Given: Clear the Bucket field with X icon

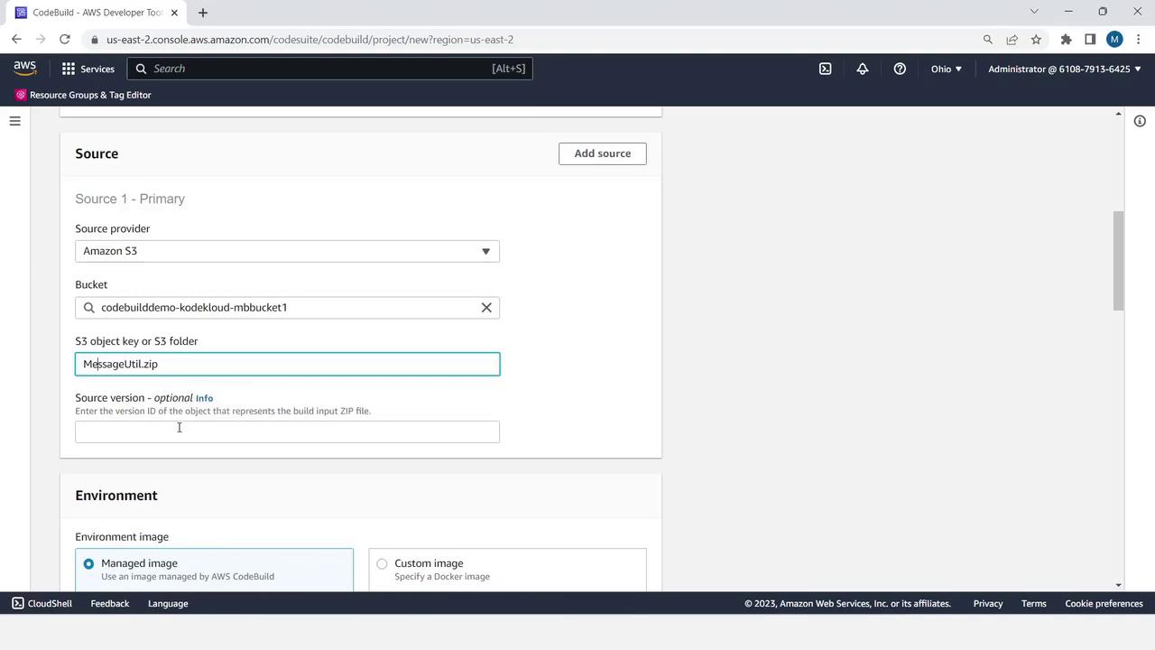Looking at the screenshot, I should (486, 308).
